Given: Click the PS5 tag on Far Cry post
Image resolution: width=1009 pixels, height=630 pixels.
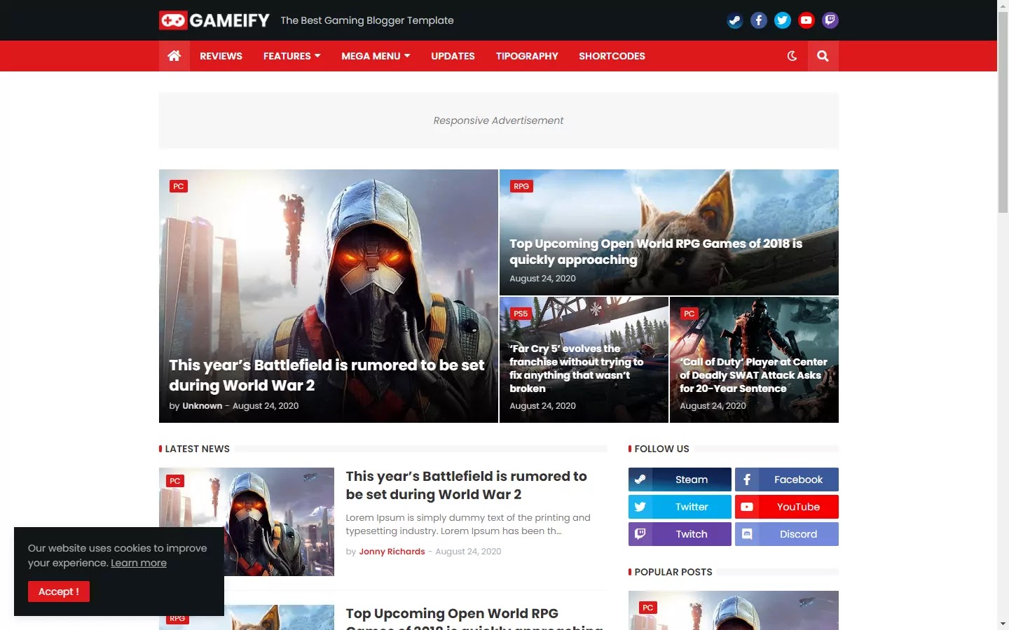Looking at the screenshot, I should point(521,314).
